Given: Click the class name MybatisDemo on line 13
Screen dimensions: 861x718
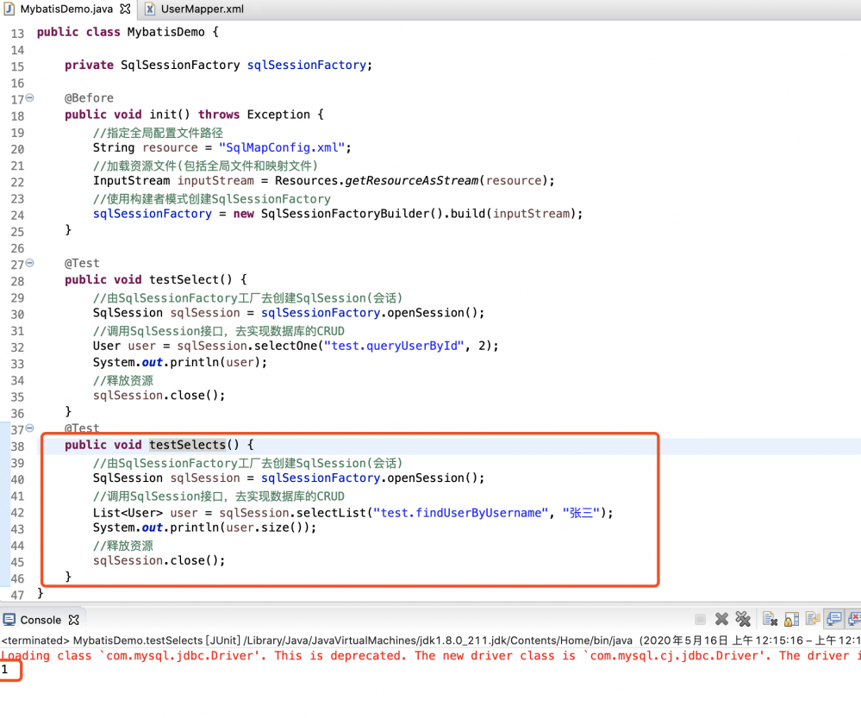Looking at the screenshot, I should (x=165, y=32).
